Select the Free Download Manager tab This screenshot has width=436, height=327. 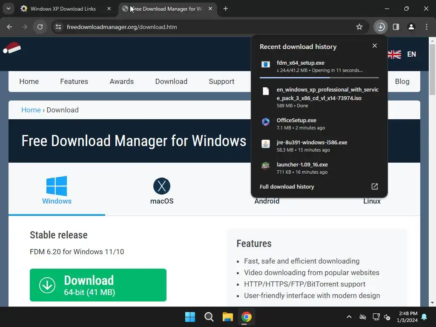(167, 9)
